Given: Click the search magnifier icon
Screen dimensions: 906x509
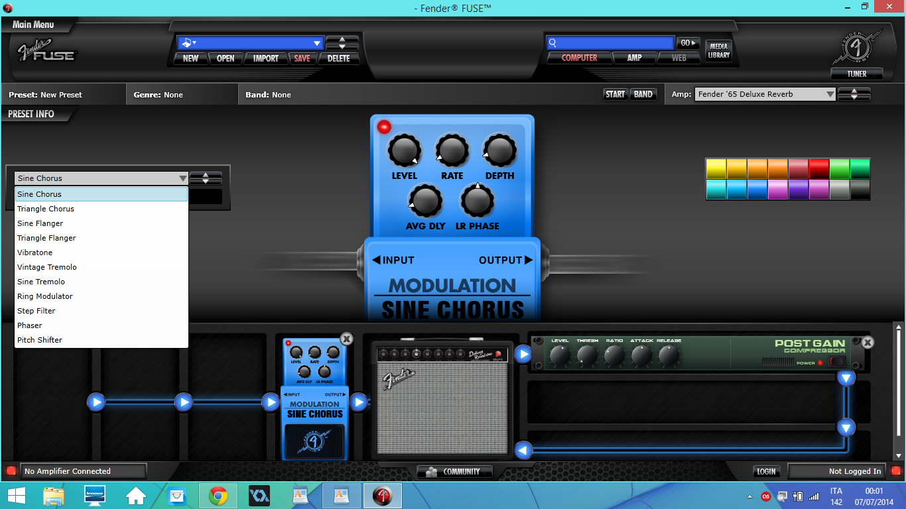Looking at the screenshot, I should pyautogui.click(x=552, y=43).
